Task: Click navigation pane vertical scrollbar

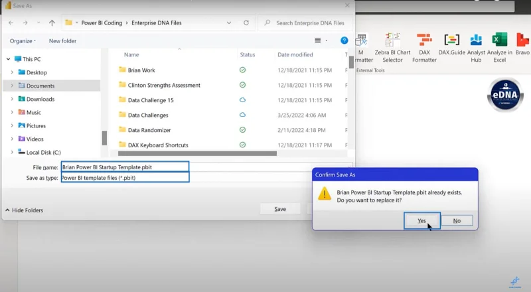Action: (x=104, y=138)
